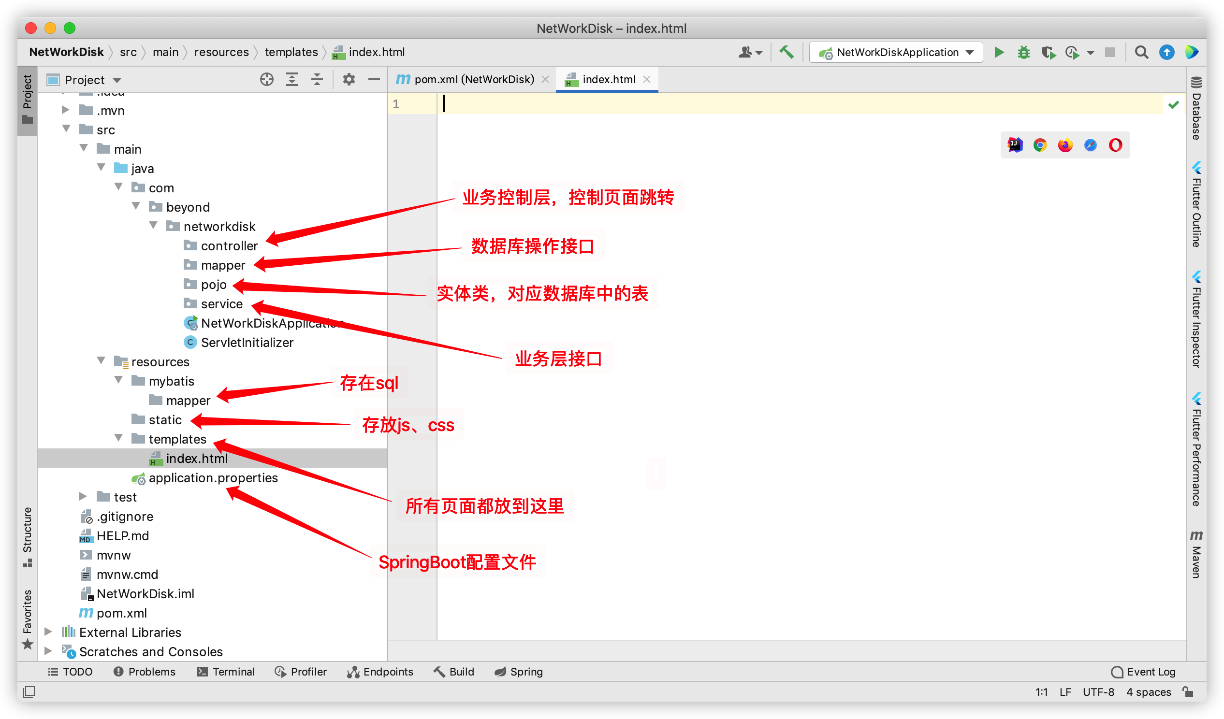Open Search Everywhere magnifier icon
This screenshot has width=1224, height=719.
[1141, 53]
